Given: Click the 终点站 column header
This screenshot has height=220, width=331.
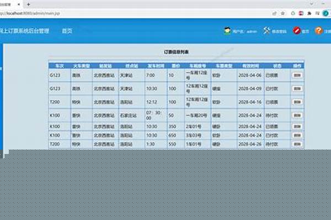Looking at the screenshot, I should click(131, 66).
